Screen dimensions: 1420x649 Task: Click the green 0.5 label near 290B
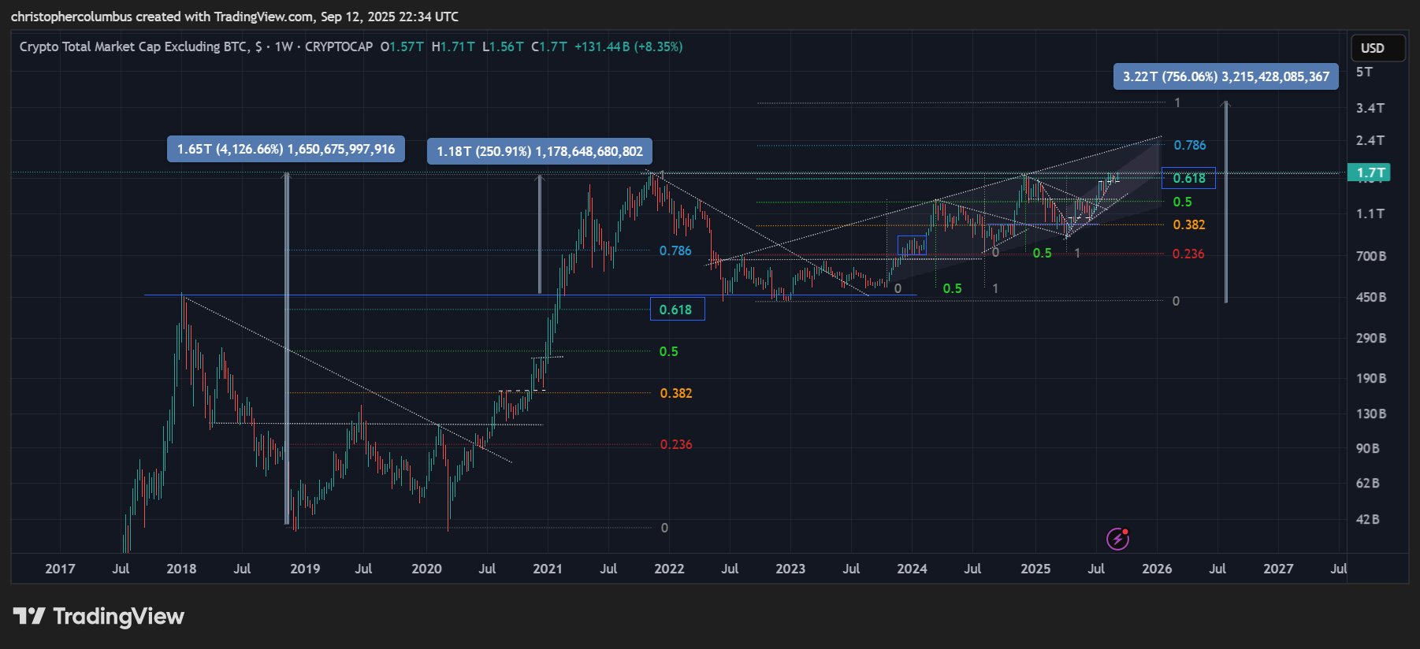click(668, 351)
